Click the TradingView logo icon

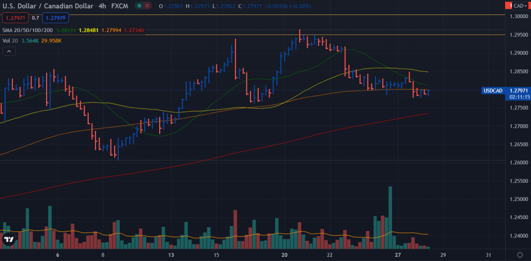(8, 240)
